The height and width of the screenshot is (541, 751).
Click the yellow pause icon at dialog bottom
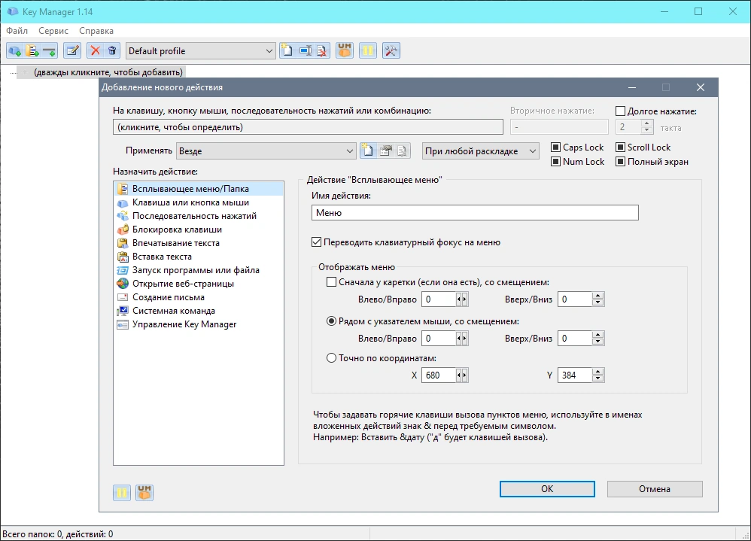pos(122,492)
